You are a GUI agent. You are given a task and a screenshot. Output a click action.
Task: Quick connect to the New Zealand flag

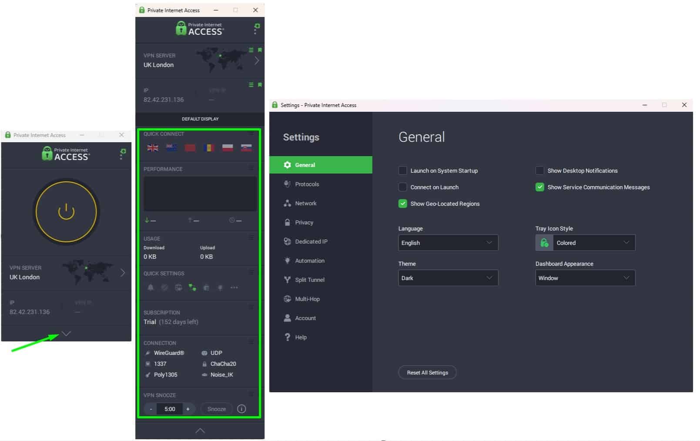pos(171,148)
